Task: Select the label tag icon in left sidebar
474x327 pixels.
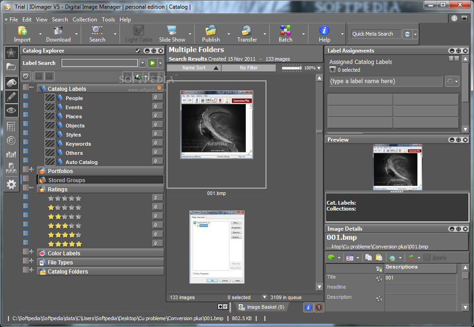Action: [11, 83]
